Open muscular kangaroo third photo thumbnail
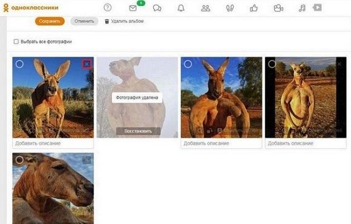The height and width of the screenshot is (224, 351). pyautogui.click(x=221, y=97)
